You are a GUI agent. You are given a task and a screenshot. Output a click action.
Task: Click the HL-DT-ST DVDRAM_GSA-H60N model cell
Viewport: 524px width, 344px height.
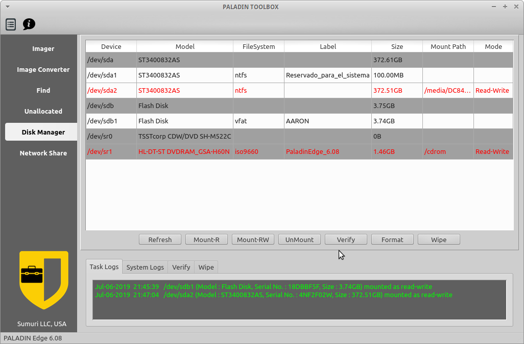pos(185,152)
